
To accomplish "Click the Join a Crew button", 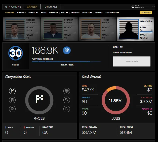I will (132, 61).
